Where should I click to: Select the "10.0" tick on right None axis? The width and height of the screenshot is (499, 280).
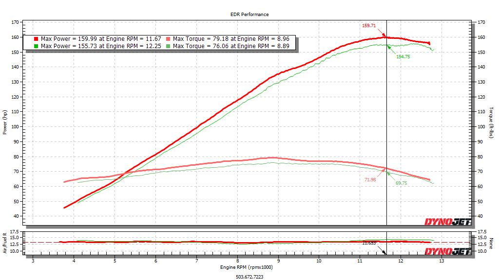pyautogui.click(x=482, y=251)
